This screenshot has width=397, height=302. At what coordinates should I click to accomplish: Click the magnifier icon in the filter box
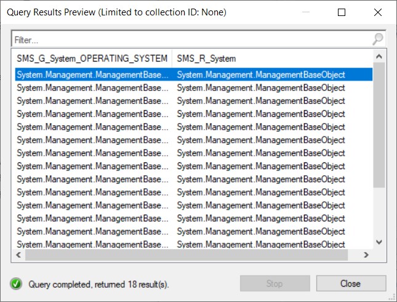point(377,39)
